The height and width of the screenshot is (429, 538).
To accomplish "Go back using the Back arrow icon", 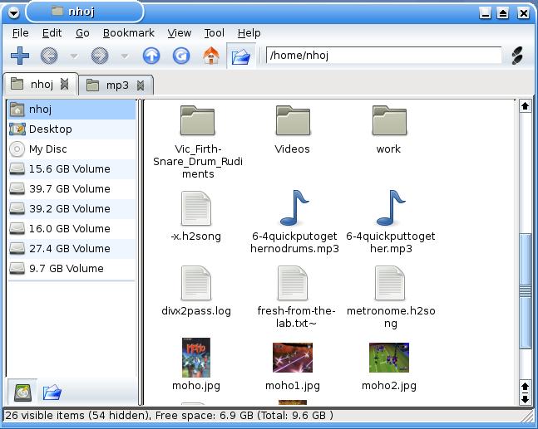I will pyautogui.click(x=48, y=56).
